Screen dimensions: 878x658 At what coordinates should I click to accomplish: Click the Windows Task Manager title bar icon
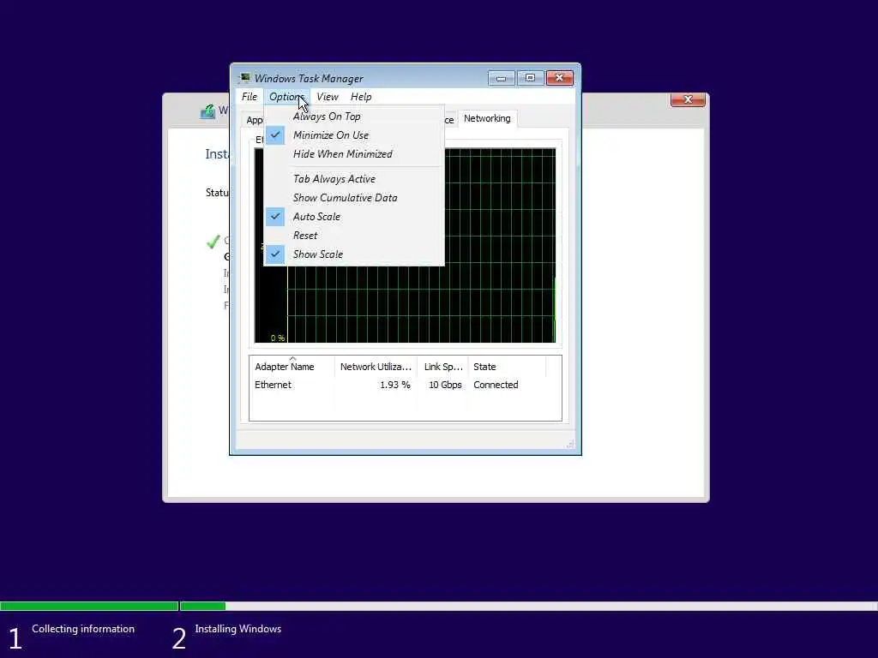pos(244,78)
